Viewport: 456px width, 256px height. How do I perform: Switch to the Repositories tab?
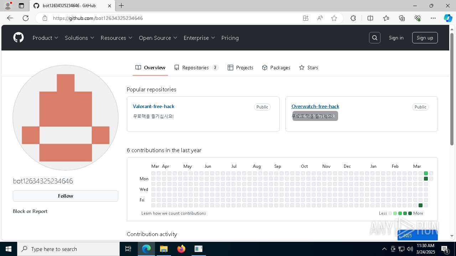196,68
